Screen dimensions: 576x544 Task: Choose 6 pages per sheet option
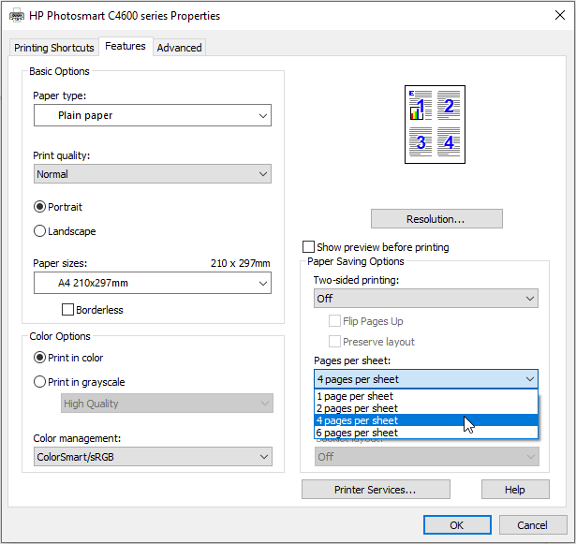tap(357, 433)
